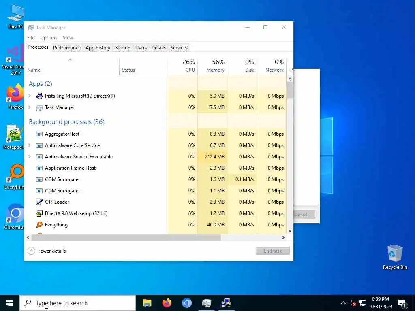Open Chromium from the taskbar
Viewport: 415px width, 311px height.
186,303
